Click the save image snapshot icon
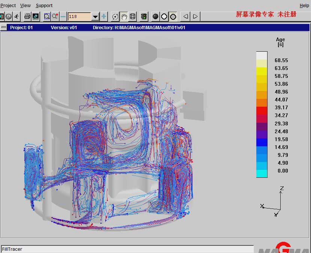This screenshot has width=311, height=253. (x=35, y=16)
